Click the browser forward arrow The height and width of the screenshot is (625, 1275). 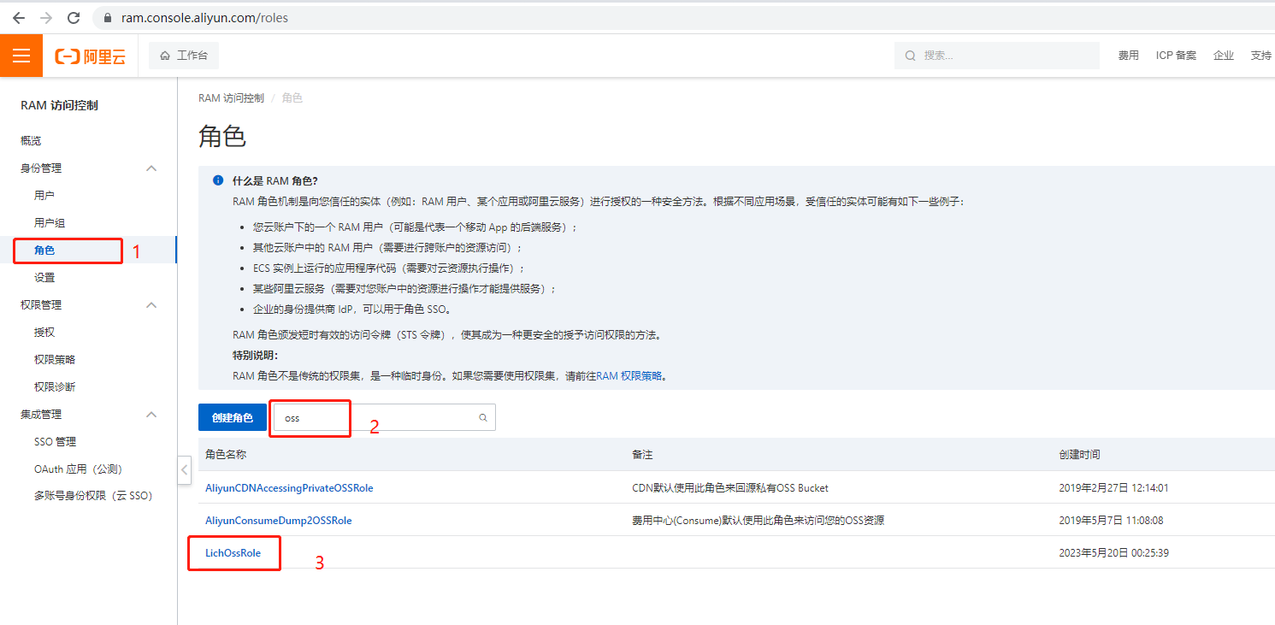46,17
